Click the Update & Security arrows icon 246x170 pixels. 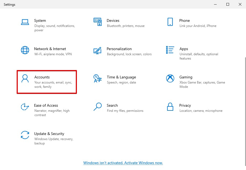coord(25,135)
